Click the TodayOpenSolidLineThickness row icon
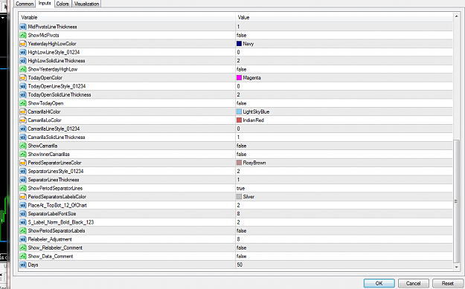Image resolution: width=465 pixels, height=289 pixels. (23, 95)
